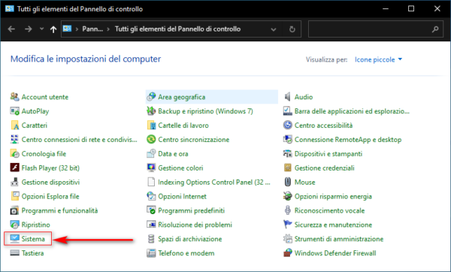Screen dimensions: 451x272
Task: Open the Icone piccole view dropdown
Action: click(x=378, y=59)
